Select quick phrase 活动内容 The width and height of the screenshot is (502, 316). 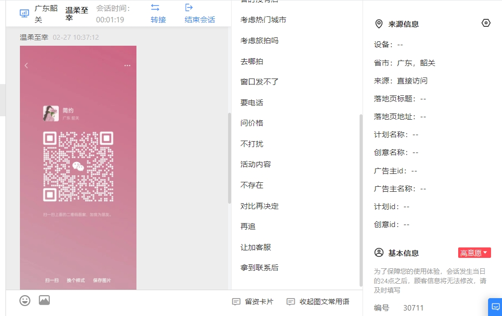point(255,164)
